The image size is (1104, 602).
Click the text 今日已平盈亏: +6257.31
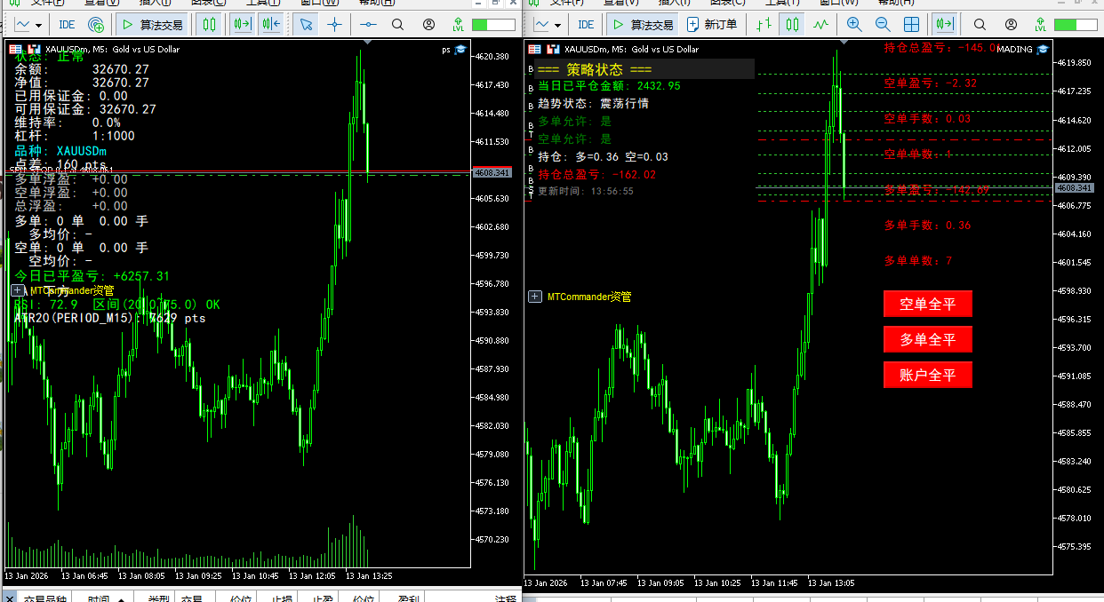92,276
